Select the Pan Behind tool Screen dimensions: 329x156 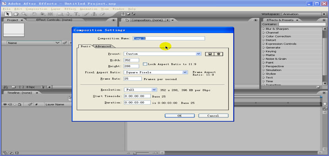(x=50, y=14)
